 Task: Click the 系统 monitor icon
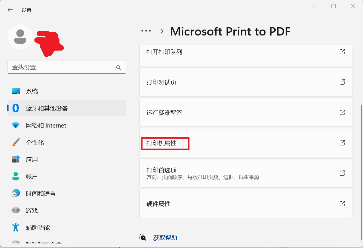(16, 91)
